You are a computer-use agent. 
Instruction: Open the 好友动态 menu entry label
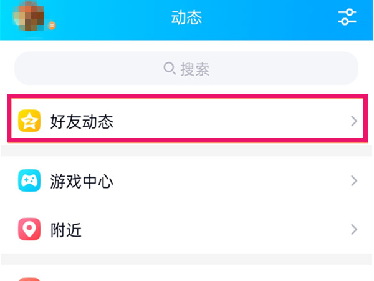pyautogui.click(x=82, y=121)
